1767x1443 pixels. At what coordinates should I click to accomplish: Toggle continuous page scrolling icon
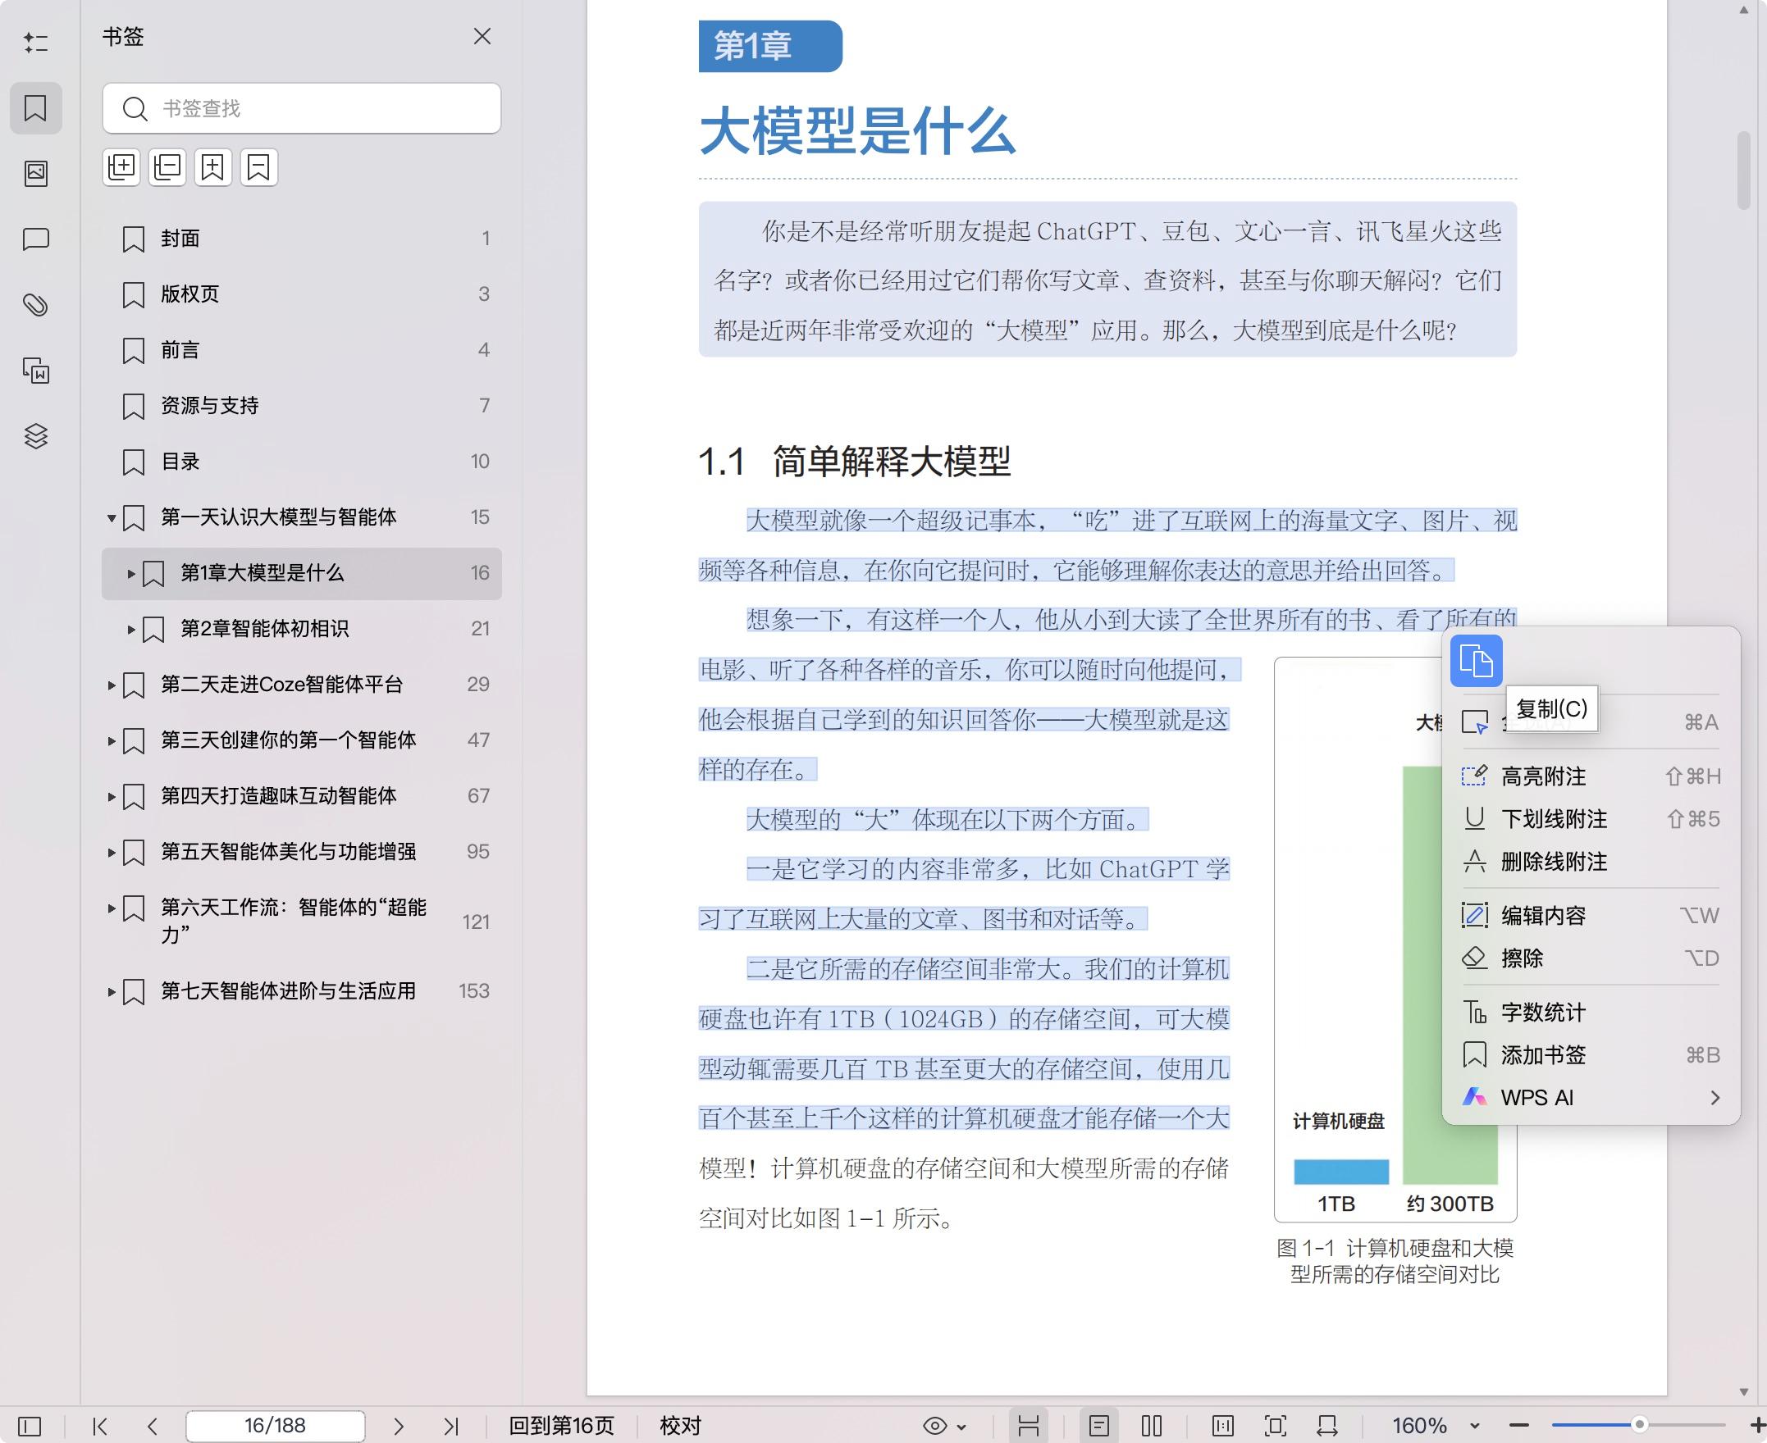tap(1029, 1427)
